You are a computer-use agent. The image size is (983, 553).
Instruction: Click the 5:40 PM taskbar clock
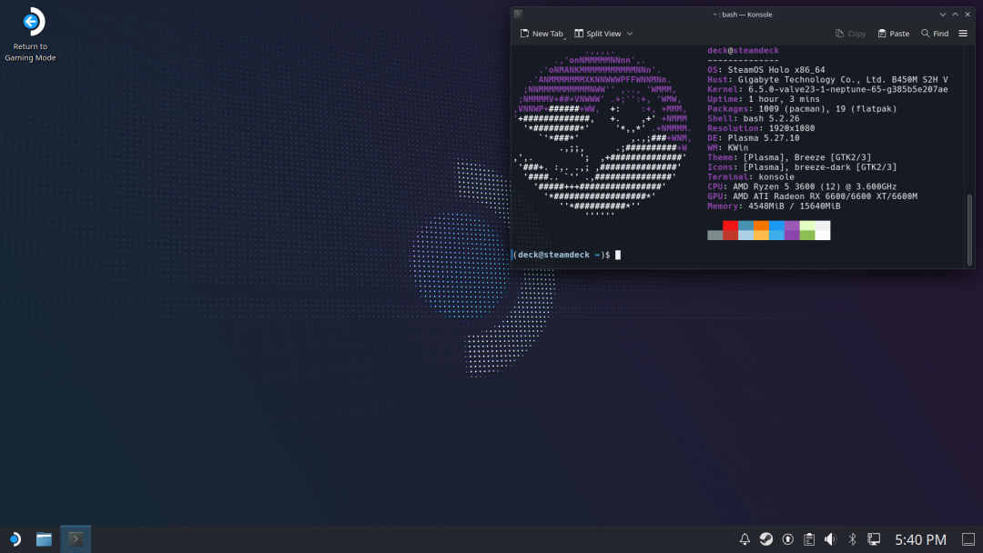pyautogui.click(x=920, y=539)
